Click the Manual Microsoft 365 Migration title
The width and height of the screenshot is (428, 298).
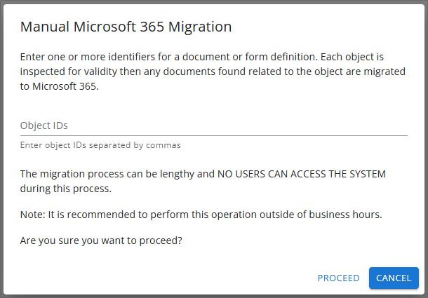coord(126,27)
